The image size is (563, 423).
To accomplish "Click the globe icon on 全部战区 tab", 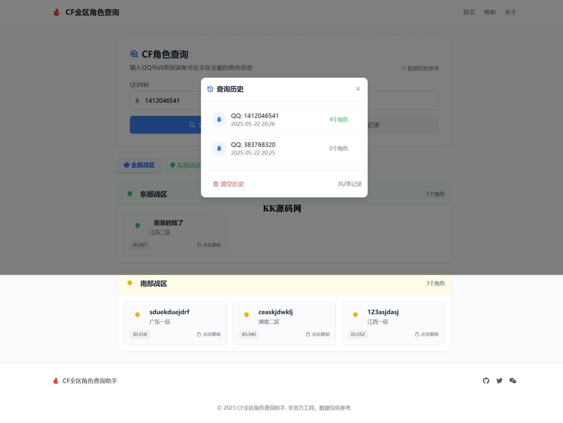I will coord(127,165).
